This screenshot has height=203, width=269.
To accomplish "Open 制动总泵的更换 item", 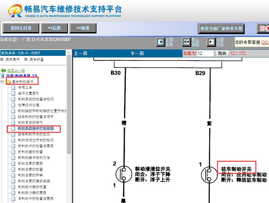I will click(x=30, y=163).
